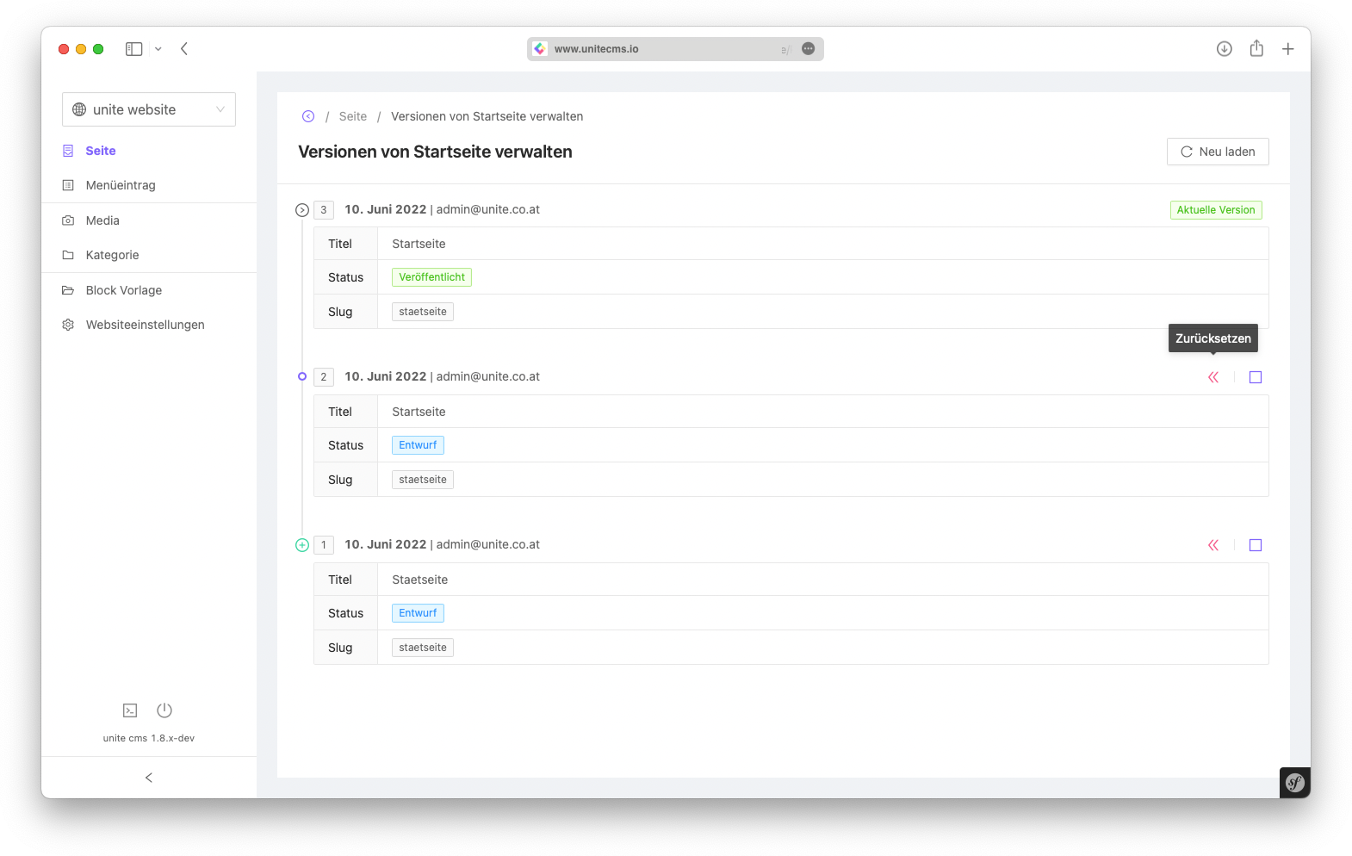Click the breadcrumb back arrow icon
The image size is (1352, 856).
tap(308, 116)
